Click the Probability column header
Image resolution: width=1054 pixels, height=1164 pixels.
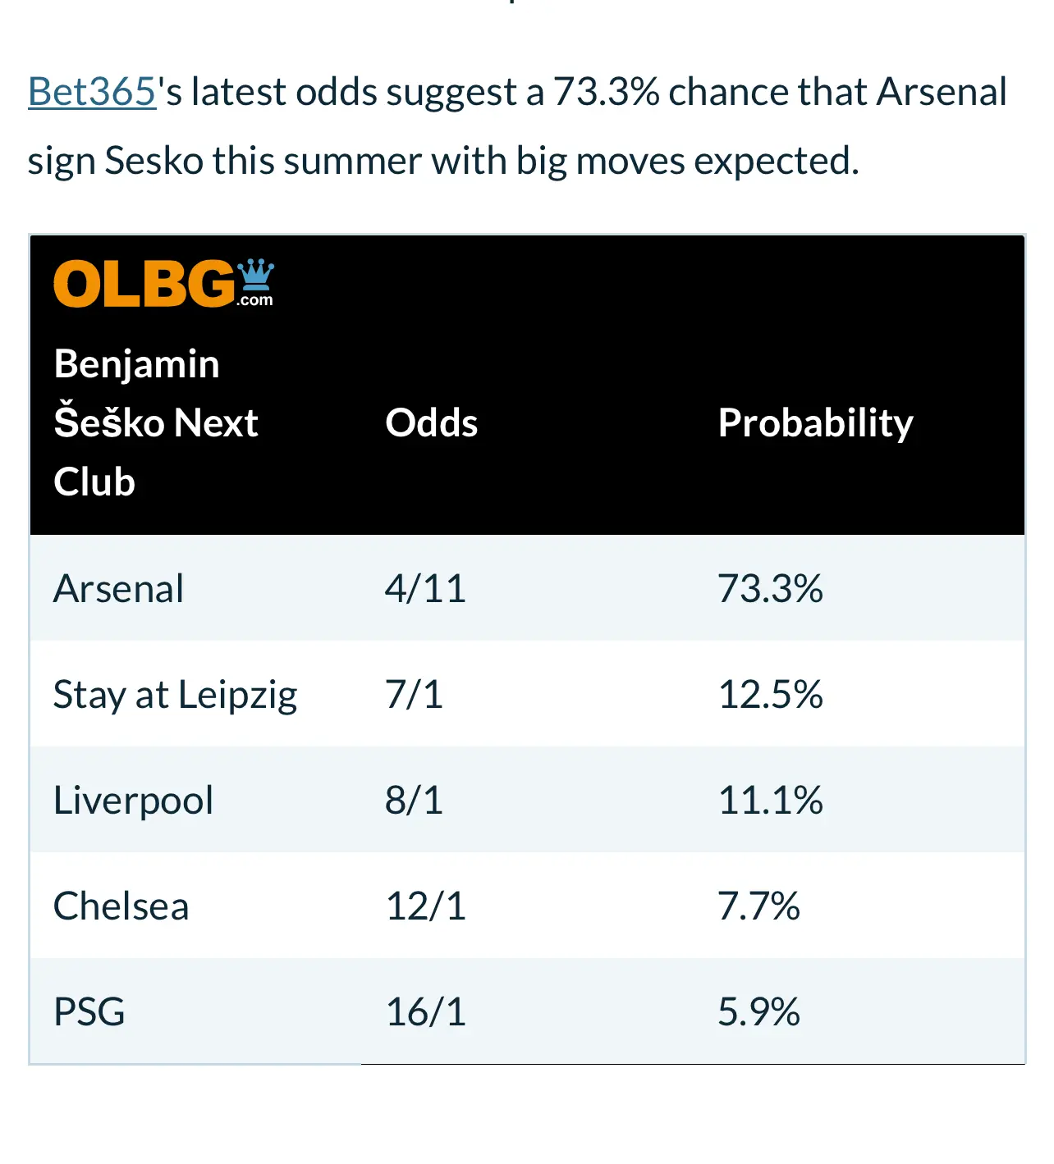(815, 423)
